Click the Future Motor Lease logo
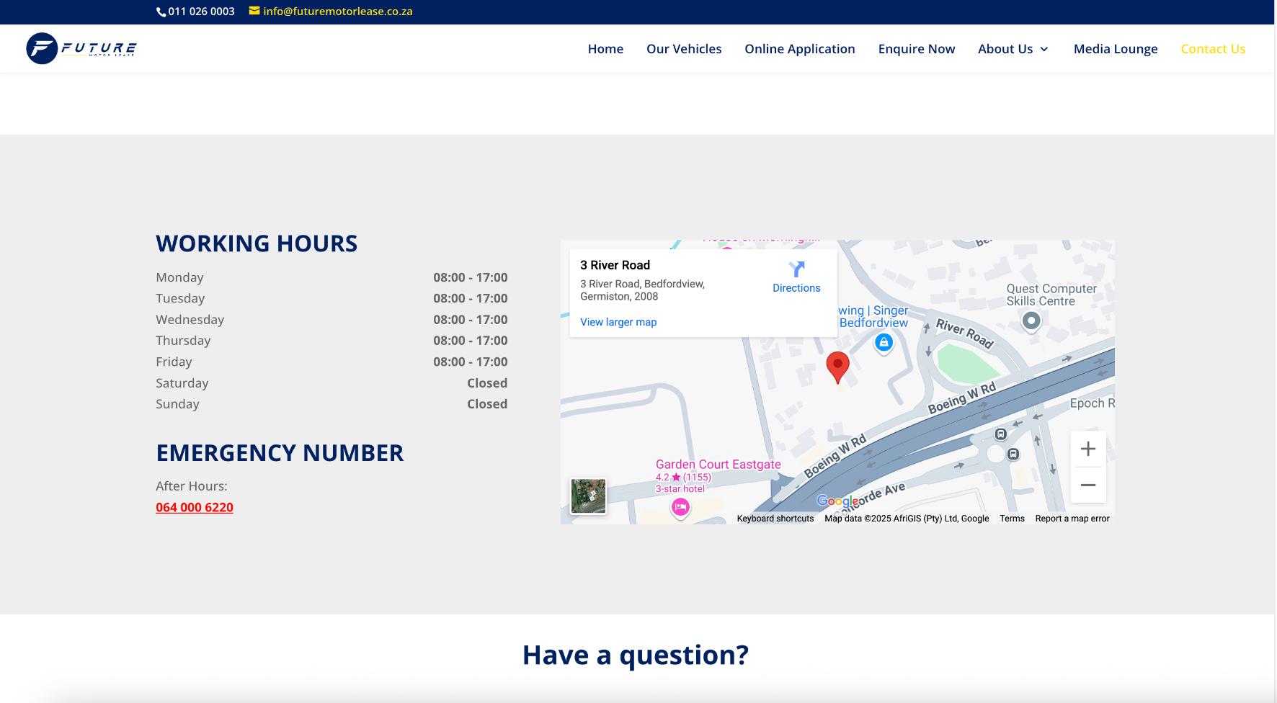 click(x=81, y=48)
